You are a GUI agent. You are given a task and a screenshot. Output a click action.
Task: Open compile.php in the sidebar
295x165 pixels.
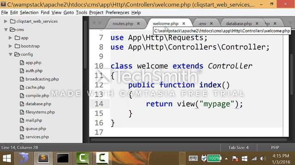[x=37, y=95]
